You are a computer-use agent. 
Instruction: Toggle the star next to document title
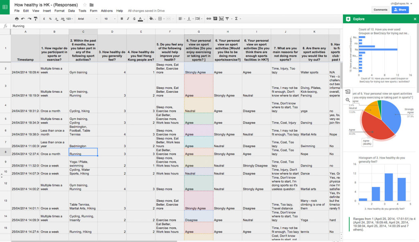tap(85, 5)
